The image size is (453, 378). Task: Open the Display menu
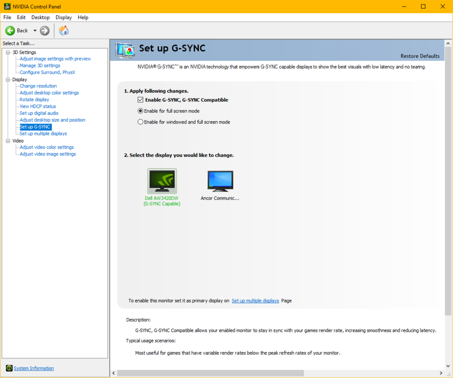point(63,17)
